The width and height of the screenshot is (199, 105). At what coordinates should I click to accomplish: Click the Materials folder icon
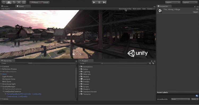pos(82,74)
